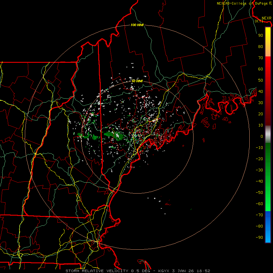This screenshot has width=273, height=273.
Task: Click the Storm Relative Velocity caption text
Action: pos(138,271)
